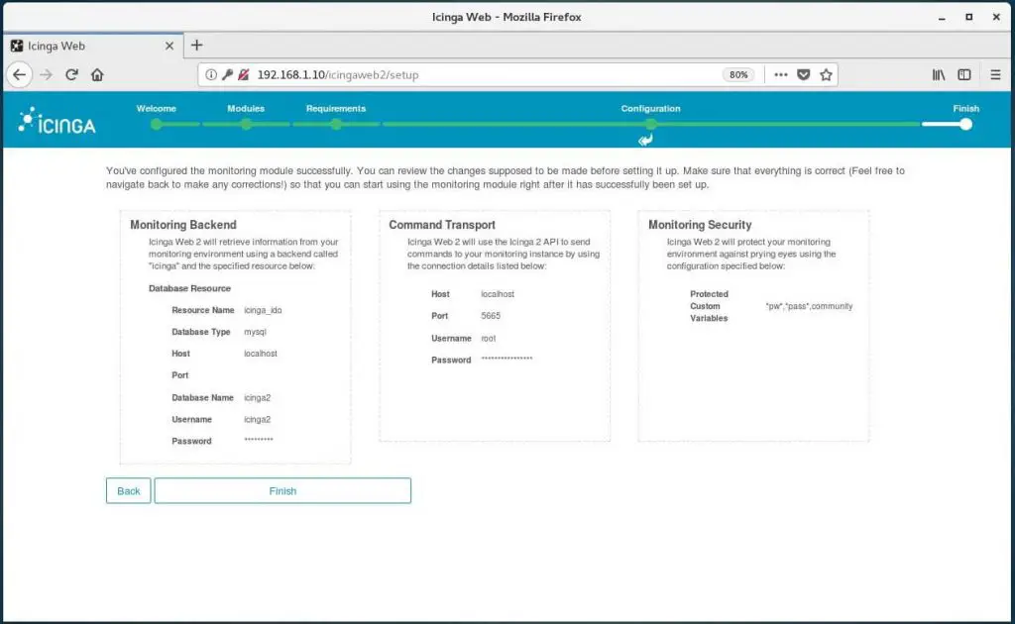Click the database type value mysql
1015x624 pixels.
[255, 332]
